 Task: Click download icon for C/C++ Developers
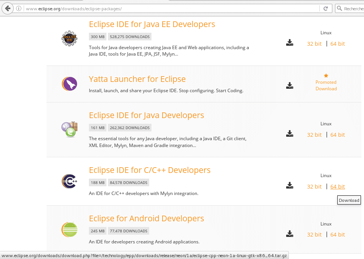coord(290,185)
